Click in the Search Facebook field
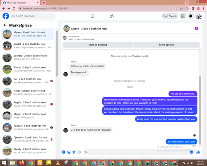Screen dimensions: 207x166 [33, 16]
